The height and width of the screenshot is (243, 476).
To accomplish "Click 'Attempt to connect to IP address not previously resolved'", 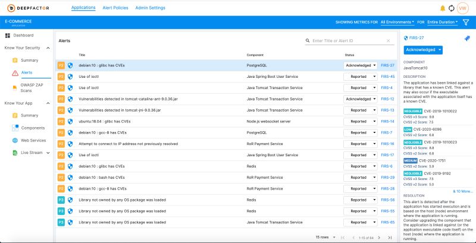I will click(128, 144).
